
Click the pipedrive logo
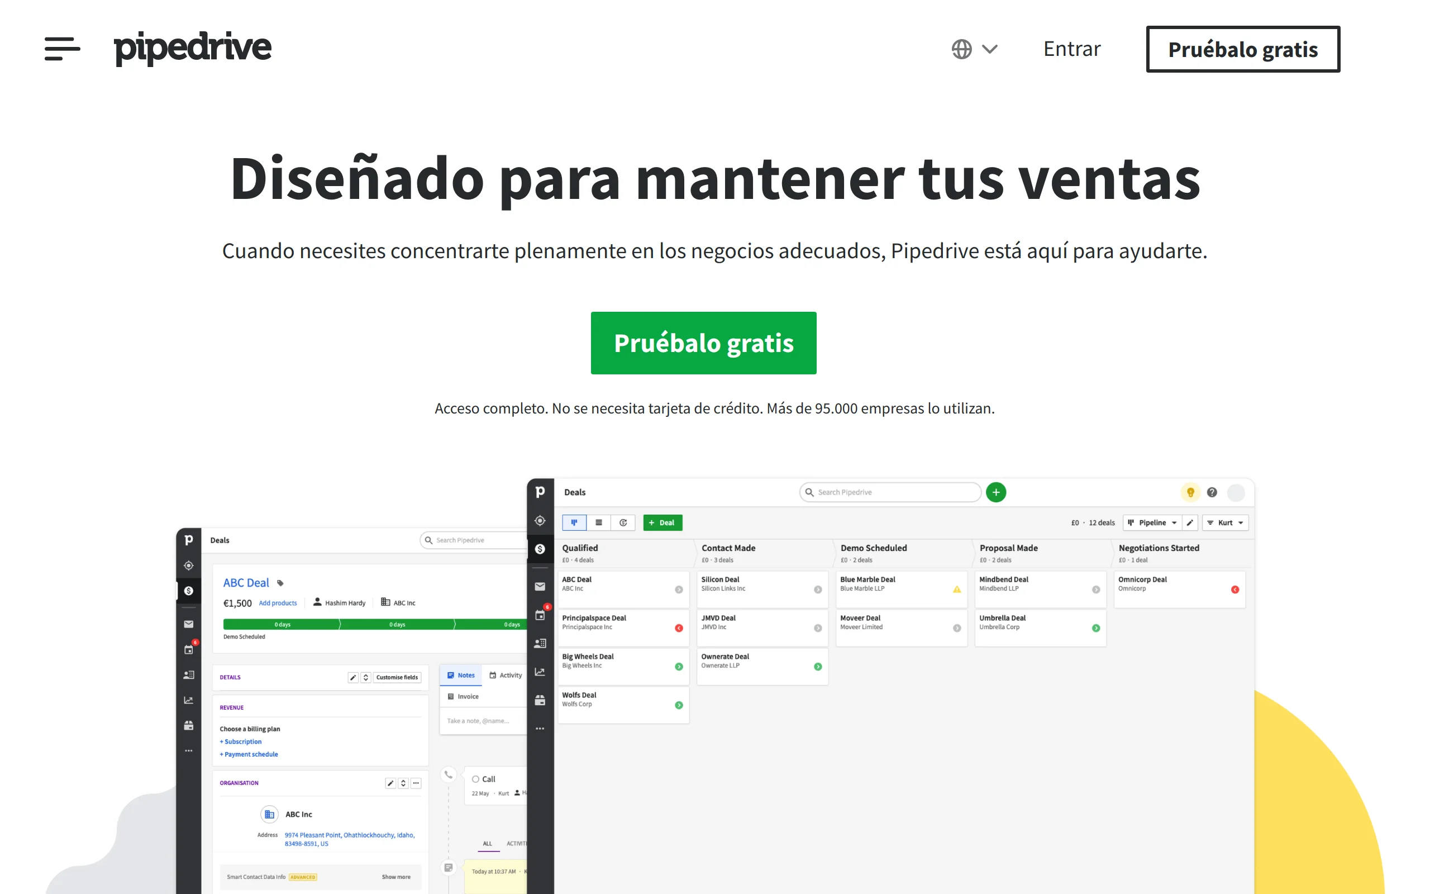(x=193, y=49)
